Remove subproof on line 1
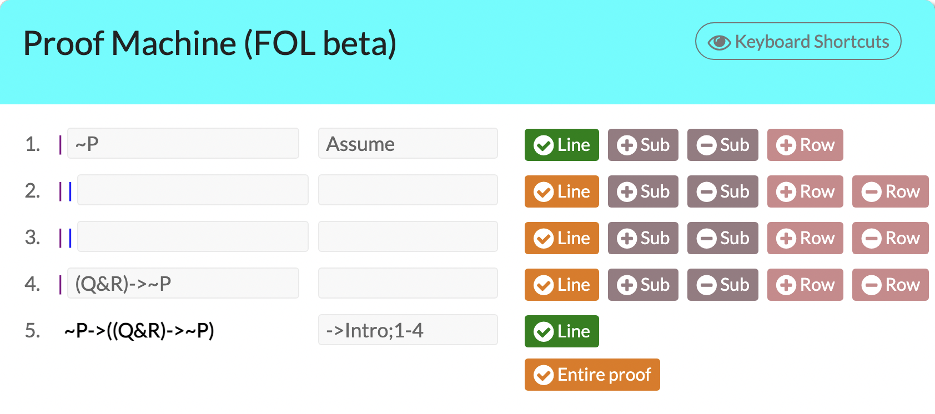Screen dimensions: 935x414 [x=722, y=145]
